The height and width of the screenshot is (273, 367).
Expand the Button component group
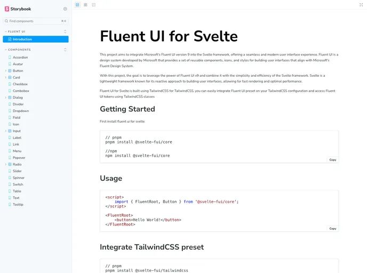click(6, 70)
